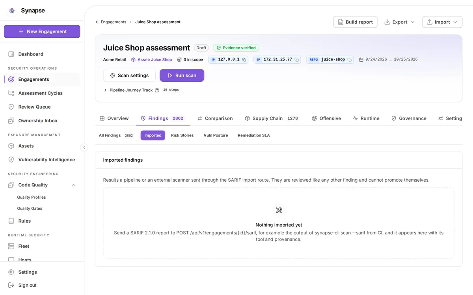Screen dimensions: 473x295
Task: Select the Imported sub-tab
Action: [x=153, y=135]
